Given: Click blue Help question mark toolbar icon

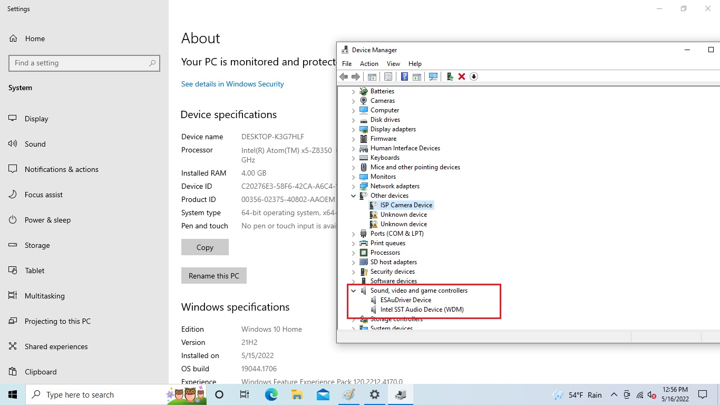Looking at the screenshot, I should pyautogui.click(x=404, y=76).
